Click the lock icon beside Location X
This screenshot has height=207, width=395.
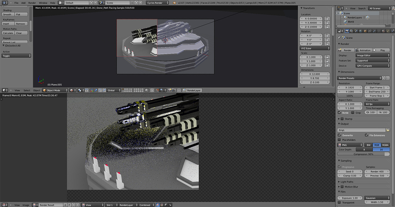[x=327, y=18]
